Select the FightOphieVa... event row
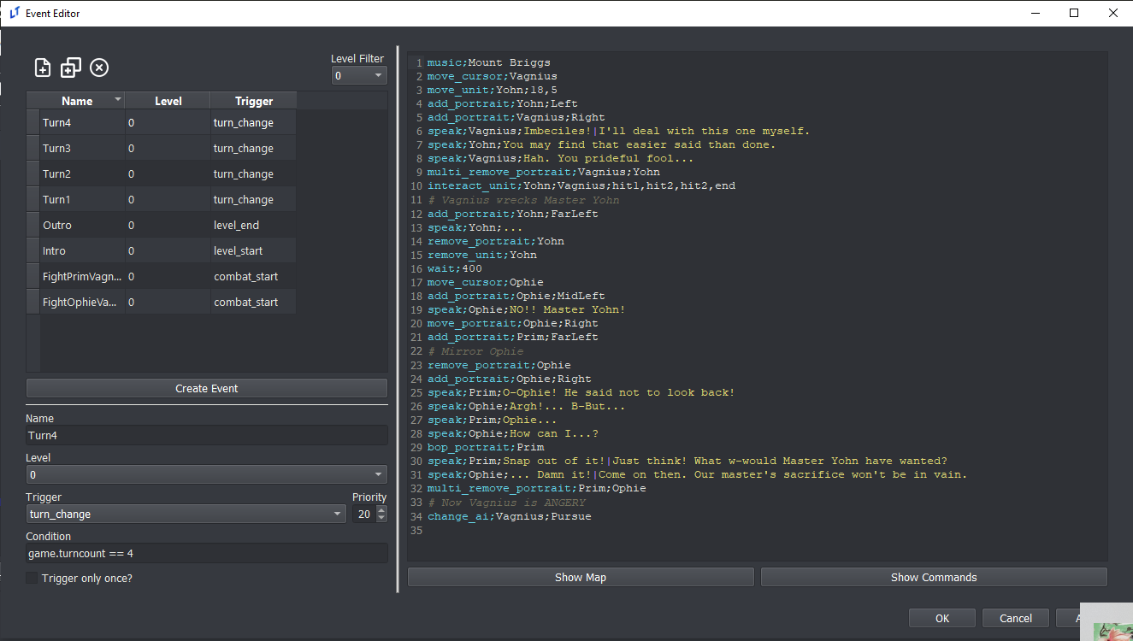 point(162,303)
